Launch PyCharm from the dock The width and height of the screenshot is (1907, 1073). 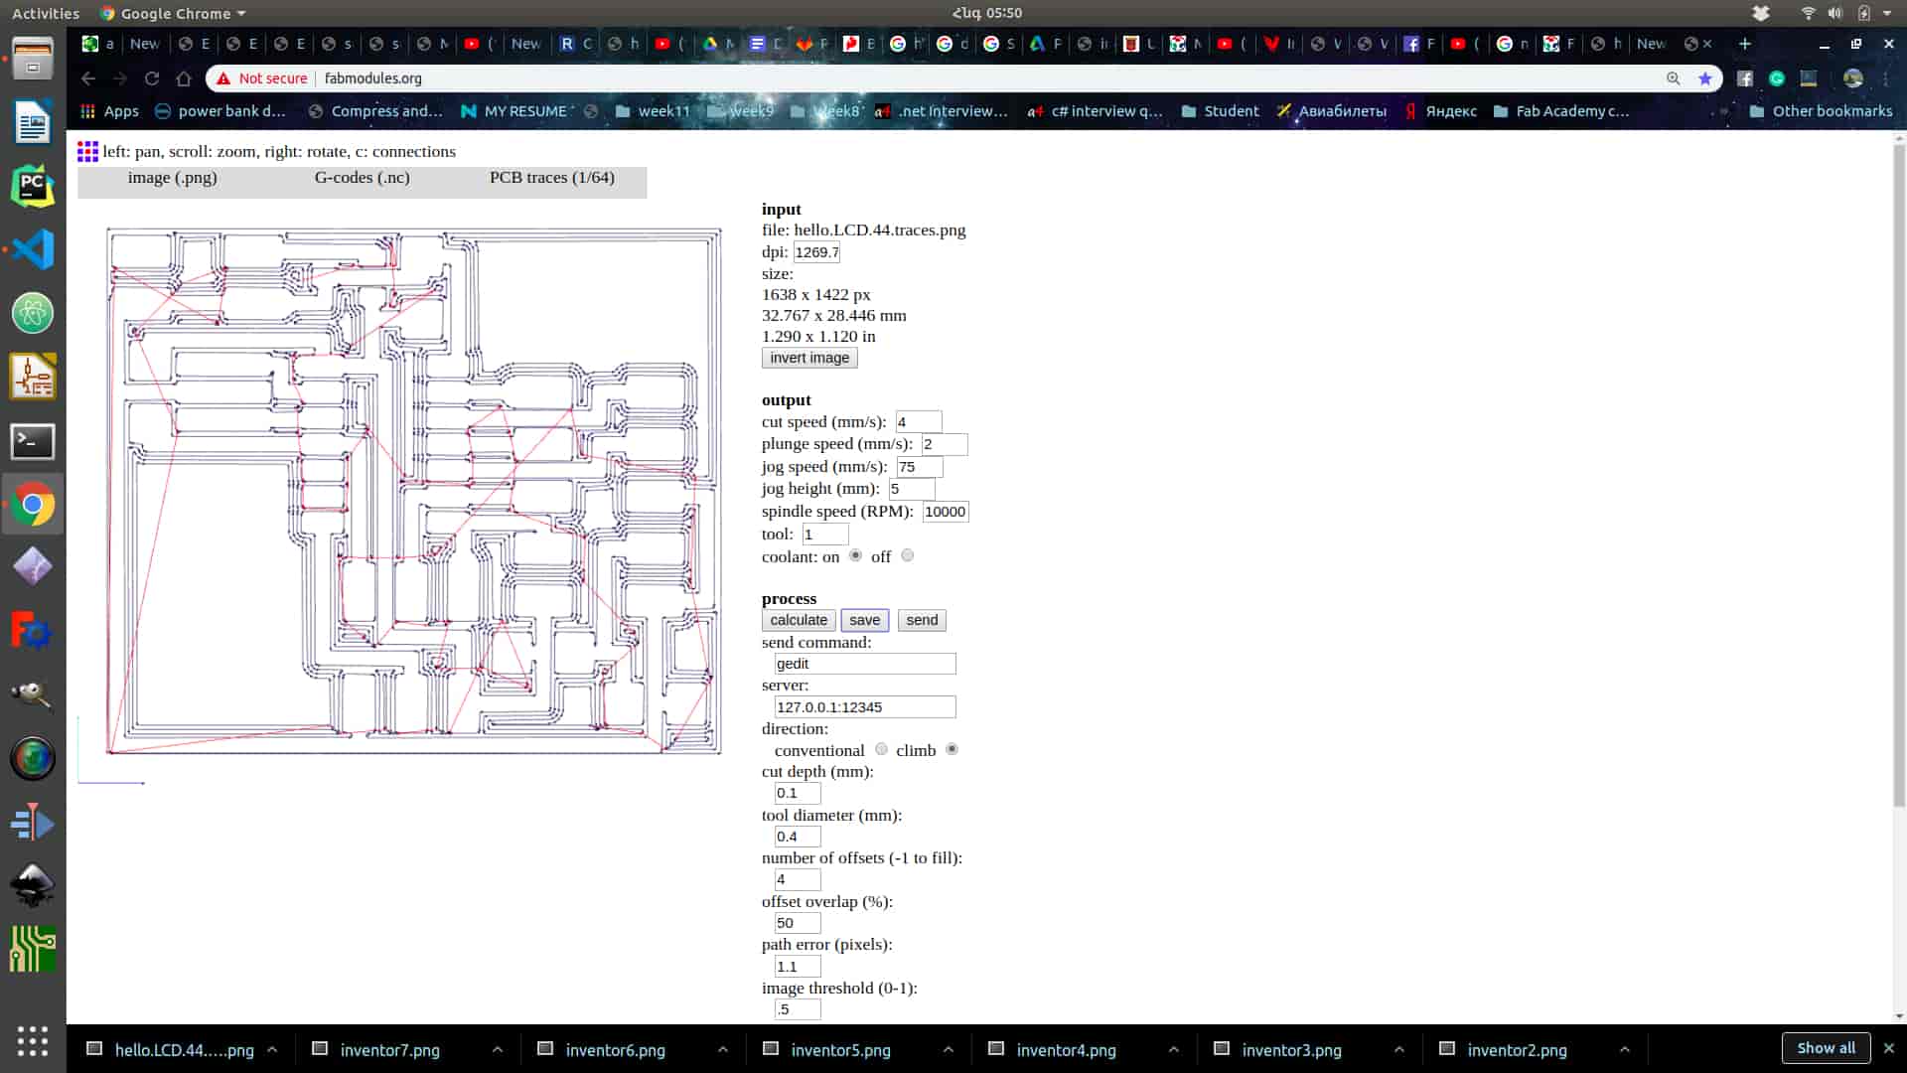tap(33, 186)
